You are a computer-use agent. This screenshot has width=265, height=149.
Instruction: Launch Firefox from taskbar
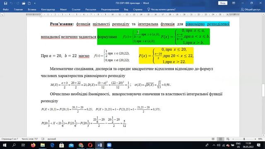pos(33,145)
